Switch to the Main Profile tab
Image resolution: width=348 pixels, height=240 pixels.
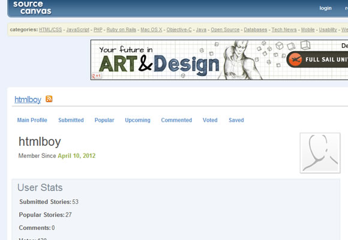32,120
